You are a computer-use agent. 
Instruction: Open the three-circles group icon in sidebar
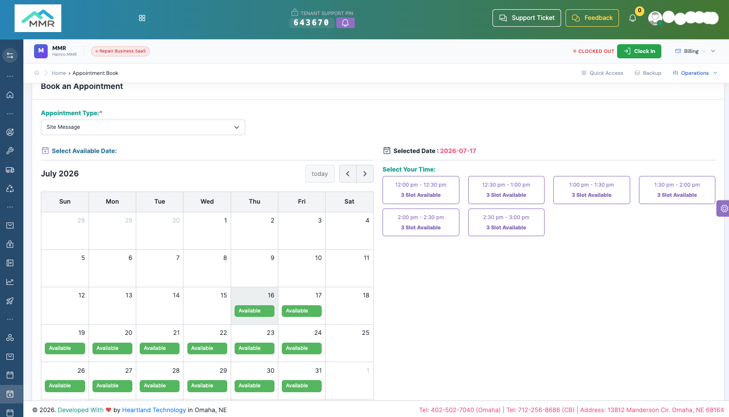tap(10, 338)
